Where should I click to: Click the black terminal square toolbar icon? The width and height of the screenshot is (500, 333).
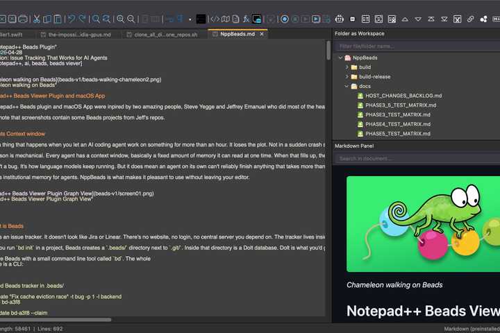(x=201, y=19)
